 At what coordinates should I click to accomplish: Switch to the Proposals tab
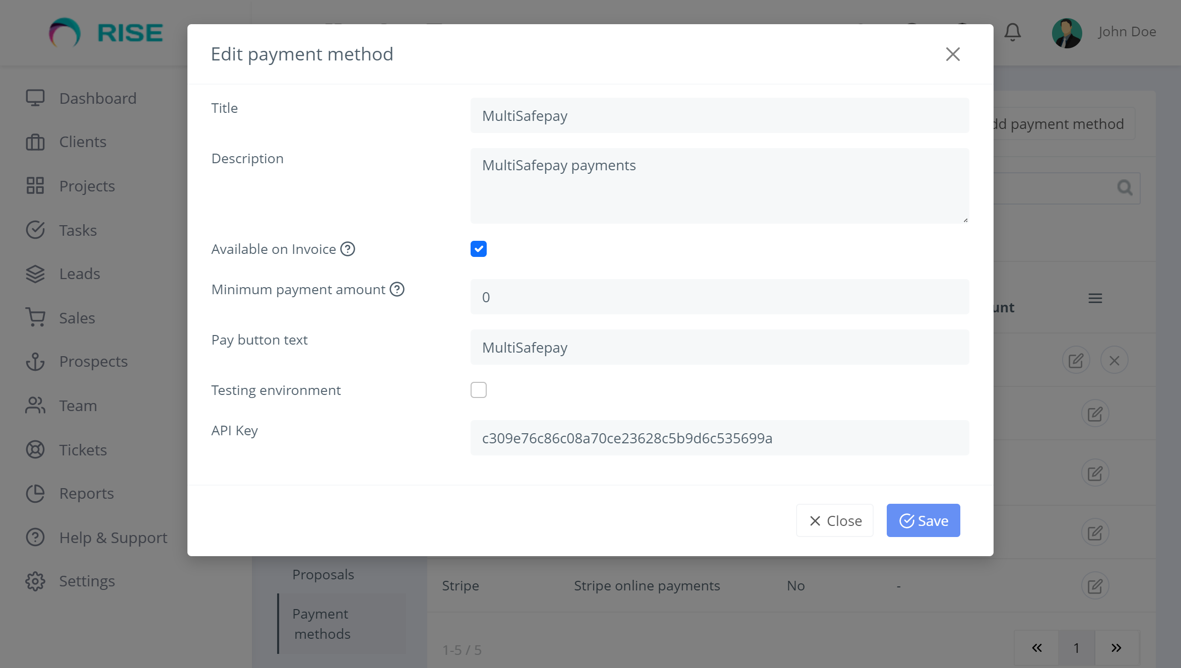322,574
